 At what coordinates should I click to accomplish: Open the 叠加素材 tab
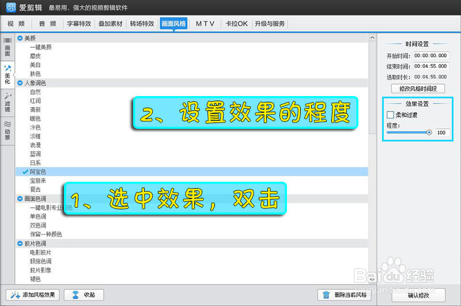coord(110,24)
